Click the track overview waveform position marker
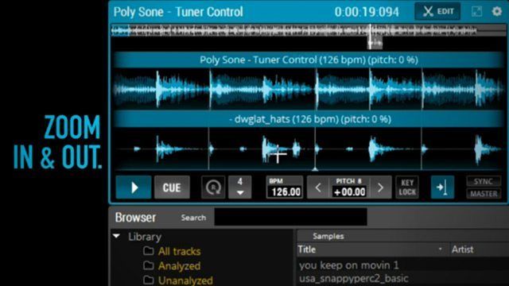This screenshot has width=509, height=286. pos(370,37)
